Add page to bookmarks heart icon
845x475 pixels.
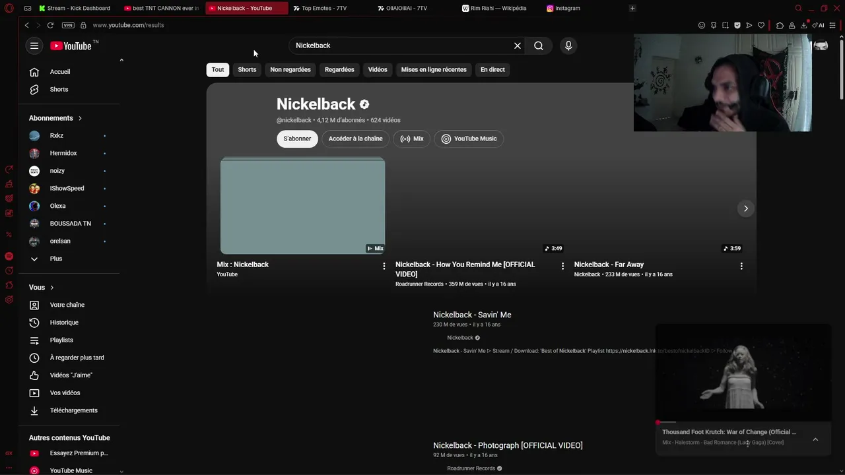point(761,25)
